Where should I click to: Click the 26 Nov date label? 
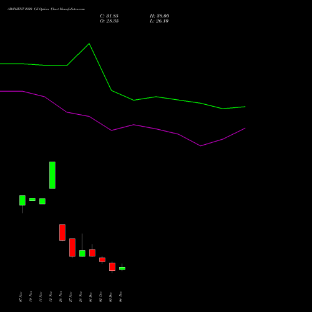[x=61, y=297]
